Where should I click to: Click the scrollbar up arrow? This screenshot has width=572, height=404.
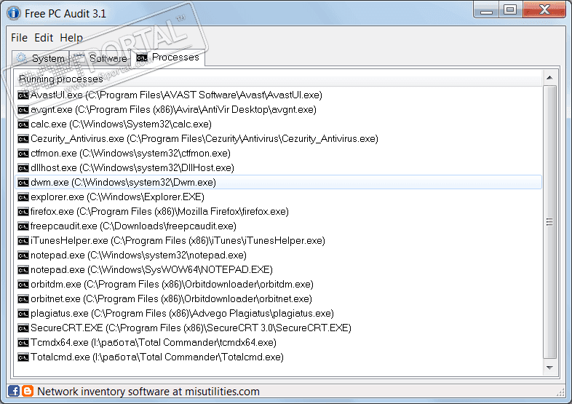[x=549, y=78]
